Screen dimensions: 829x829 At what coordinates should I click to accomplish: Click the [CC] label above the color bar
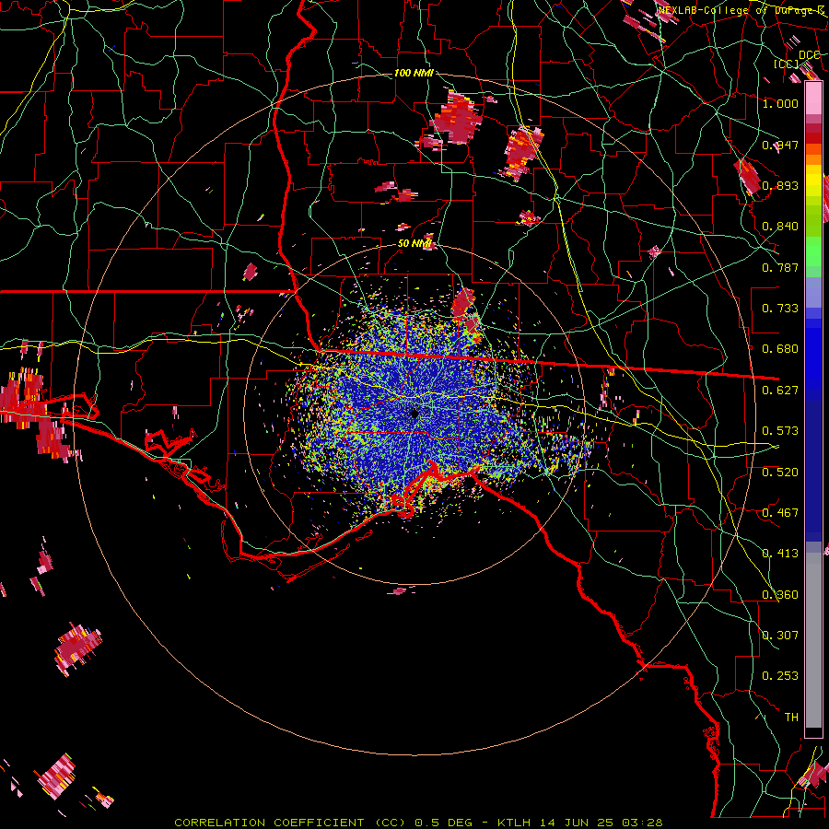click(x=787, y=64)
